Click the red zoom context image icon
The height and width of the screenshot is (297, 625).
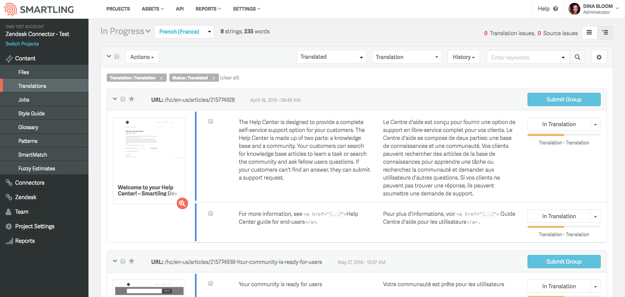pos(182,203)
